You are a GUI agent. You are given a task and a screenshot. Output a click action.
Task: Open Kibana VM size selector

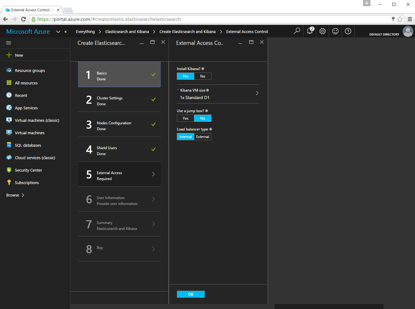218,94
